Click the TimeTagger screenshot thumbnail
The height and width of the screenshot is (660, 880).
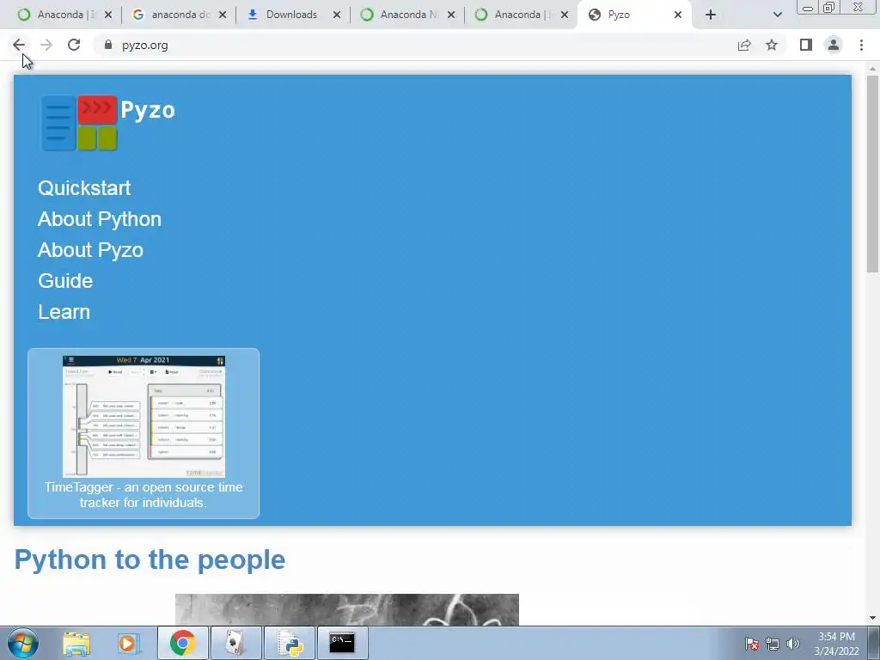144,416
